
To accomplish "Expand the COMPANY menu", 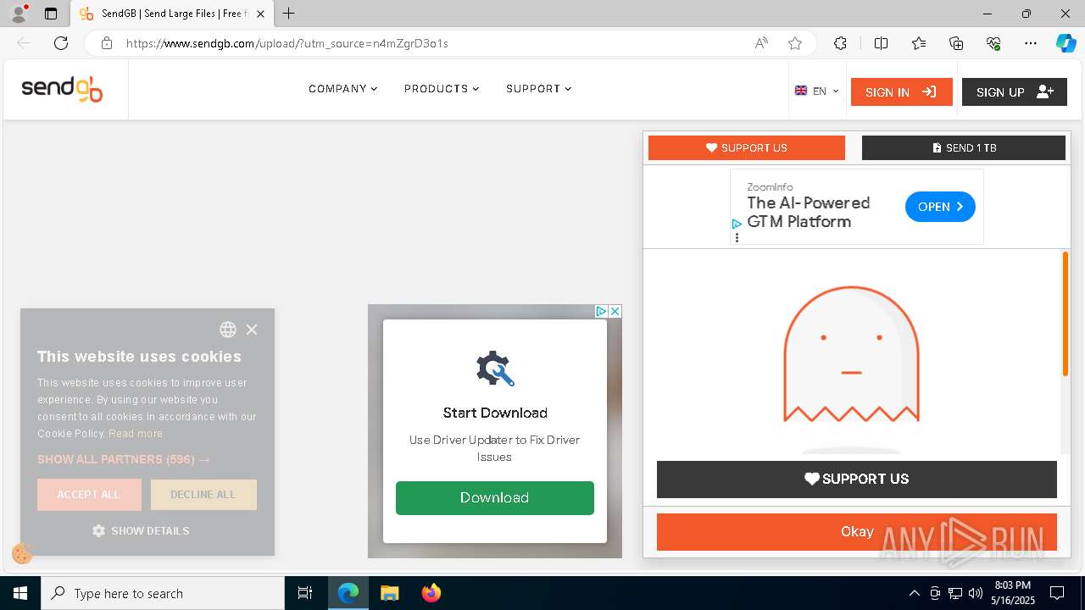I will 342,89.
